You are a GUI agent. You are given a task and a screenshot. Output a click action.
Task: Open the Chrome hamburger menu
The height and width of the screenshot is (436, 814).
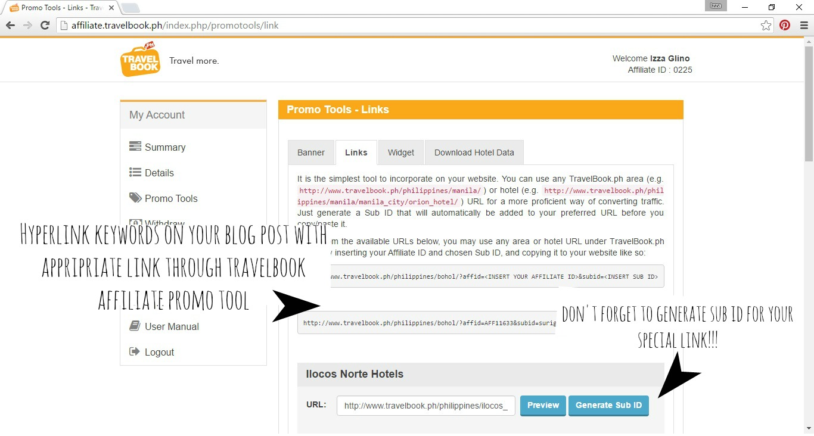click(x=803, y=26)
